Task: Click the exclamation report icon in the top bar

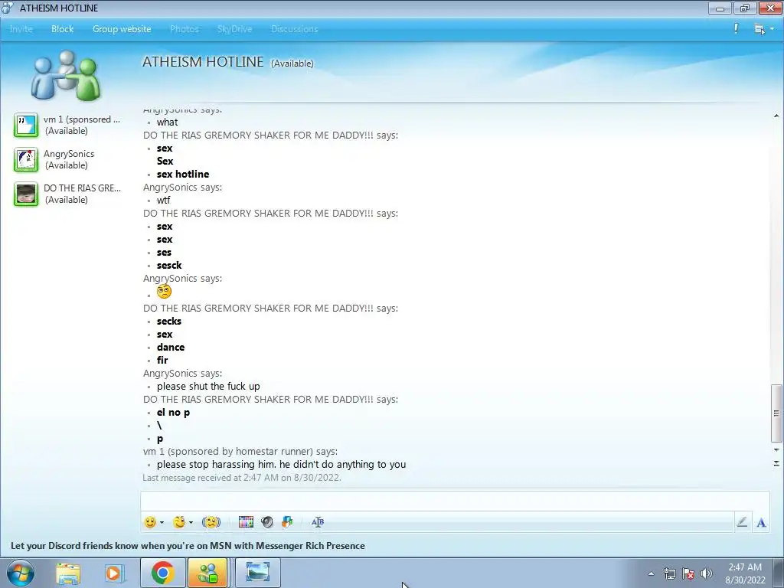Action: pos(736,28)
